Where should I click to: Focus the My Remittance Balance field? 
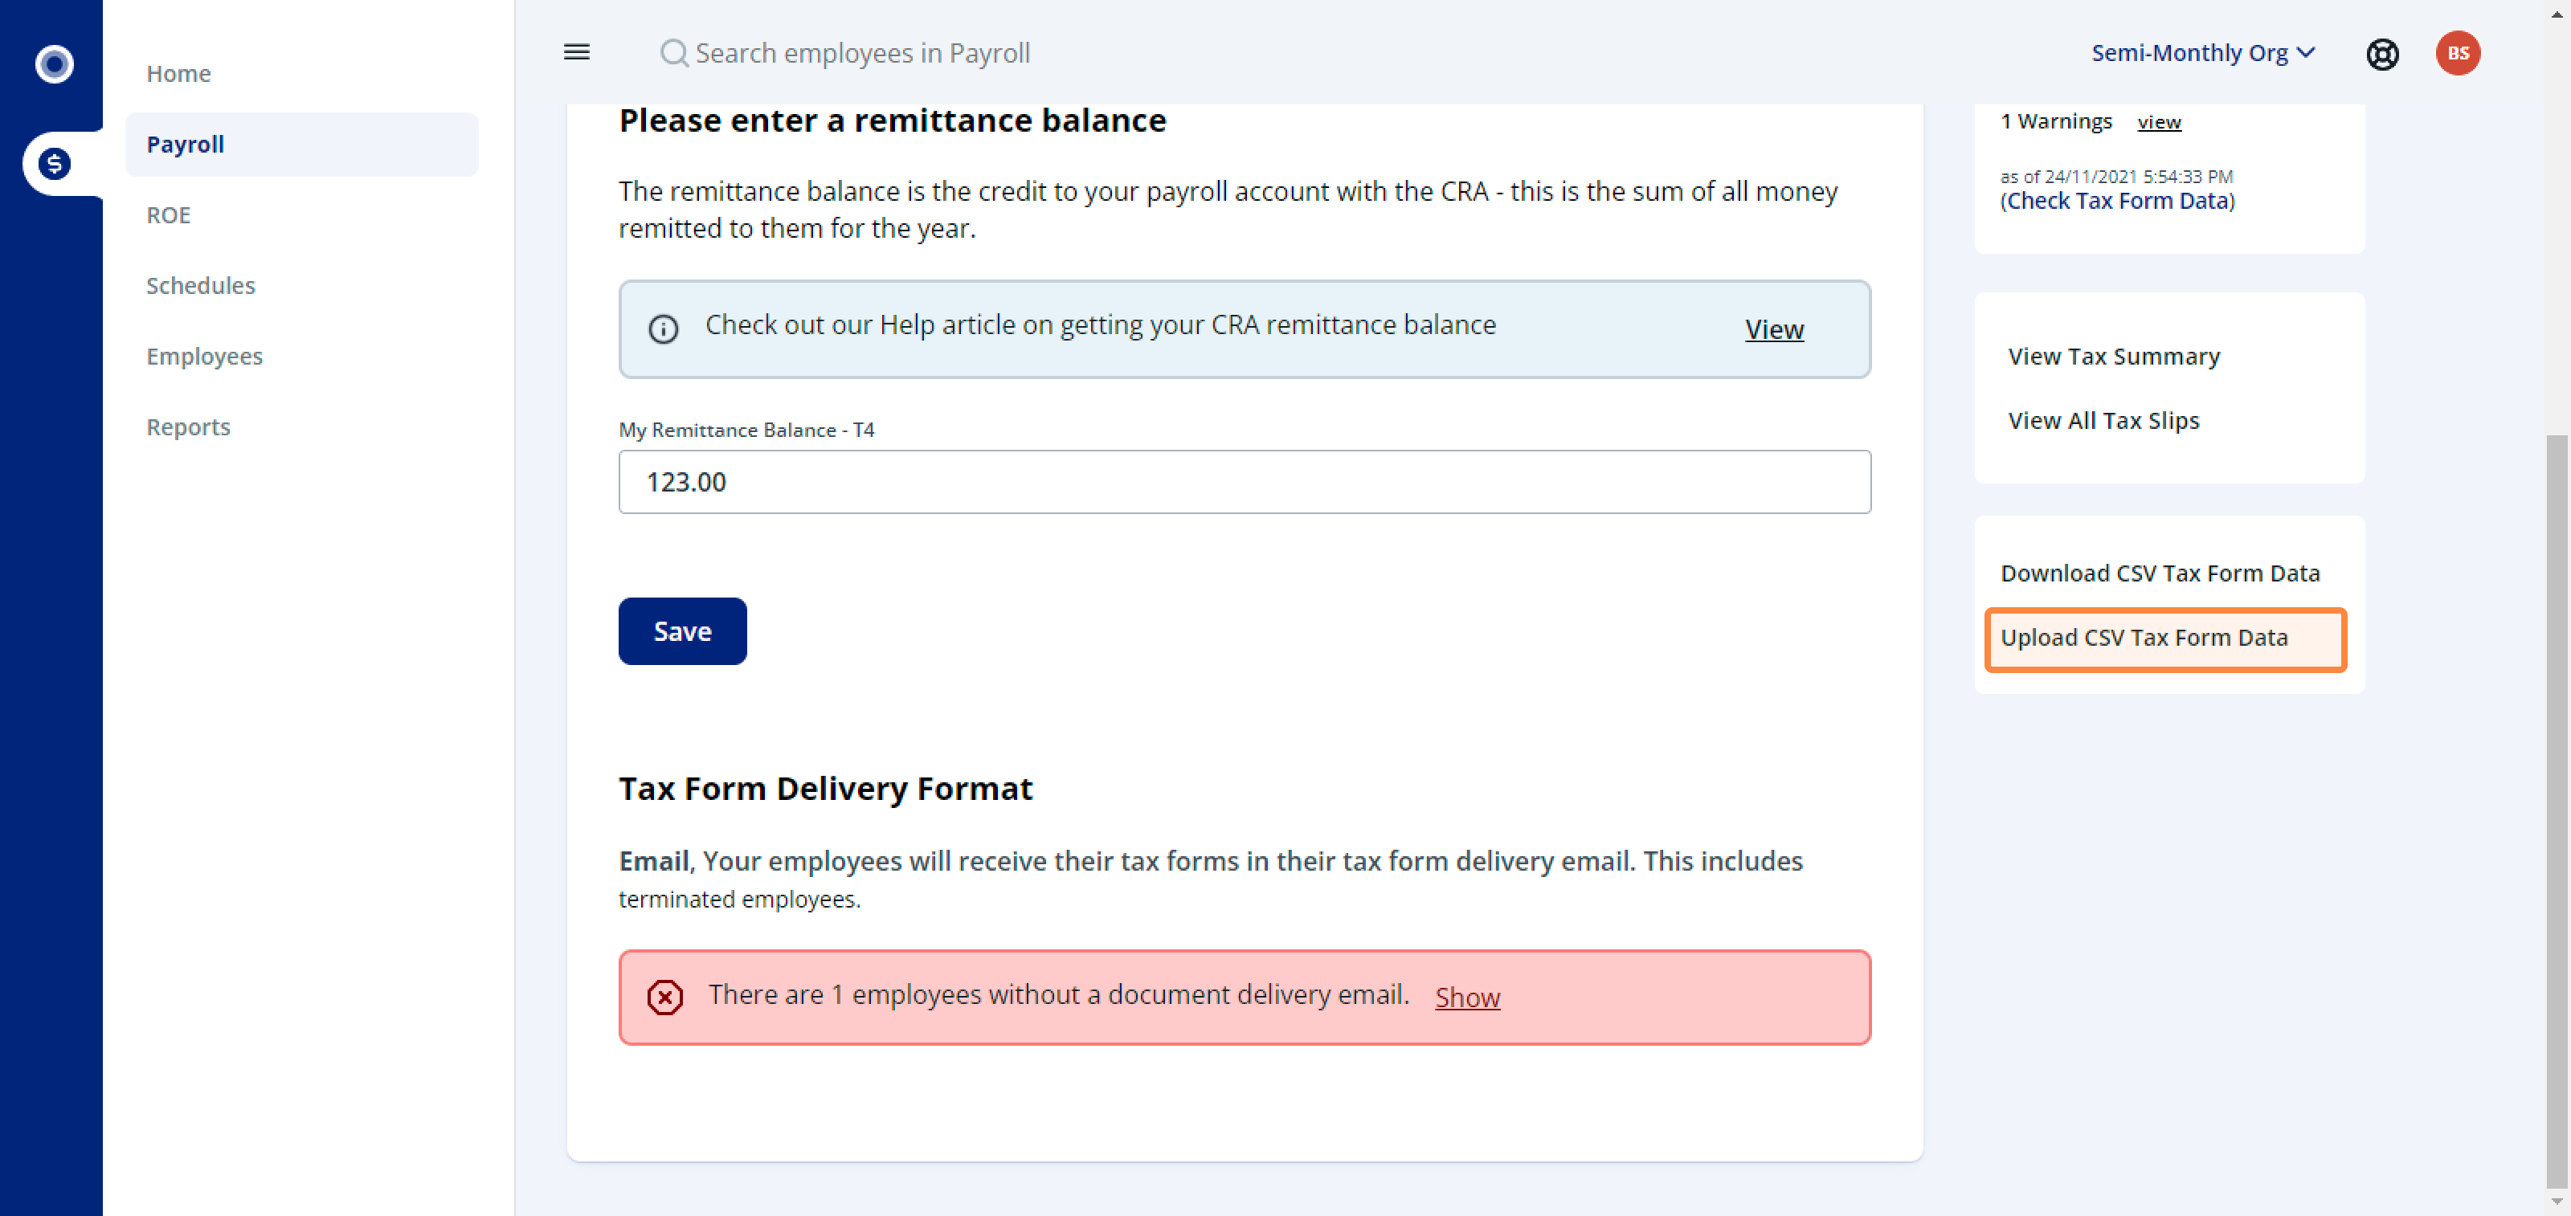(x=1245, y=482)
